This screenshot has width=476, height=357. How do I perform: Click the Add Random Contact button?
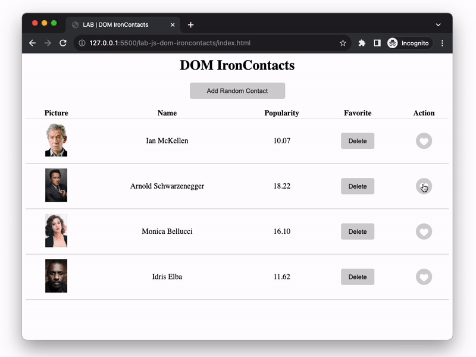tap(237, 91)
